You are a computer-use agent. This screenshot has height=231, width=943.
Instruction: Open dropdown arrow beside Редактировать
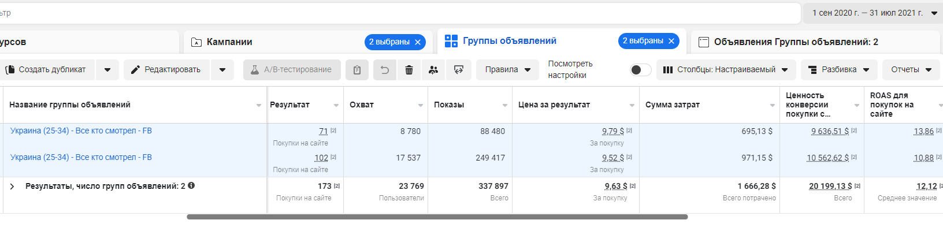(x=222, y=70)
